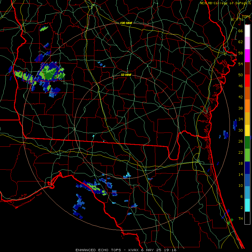Click the light pink legend swatch
The image size is (252, 252).
[247, 43]
